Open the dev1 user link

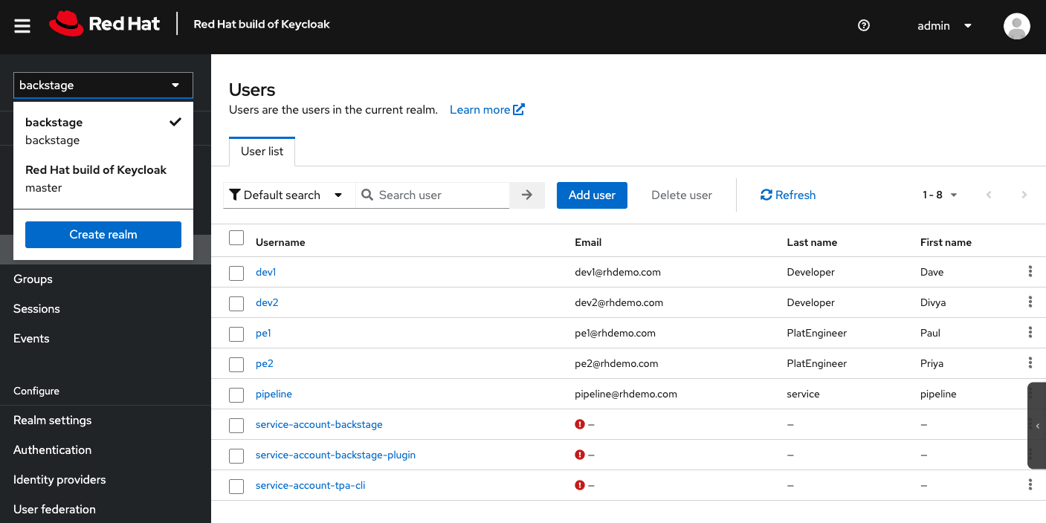pyautogui.click(x=265, y=272)
